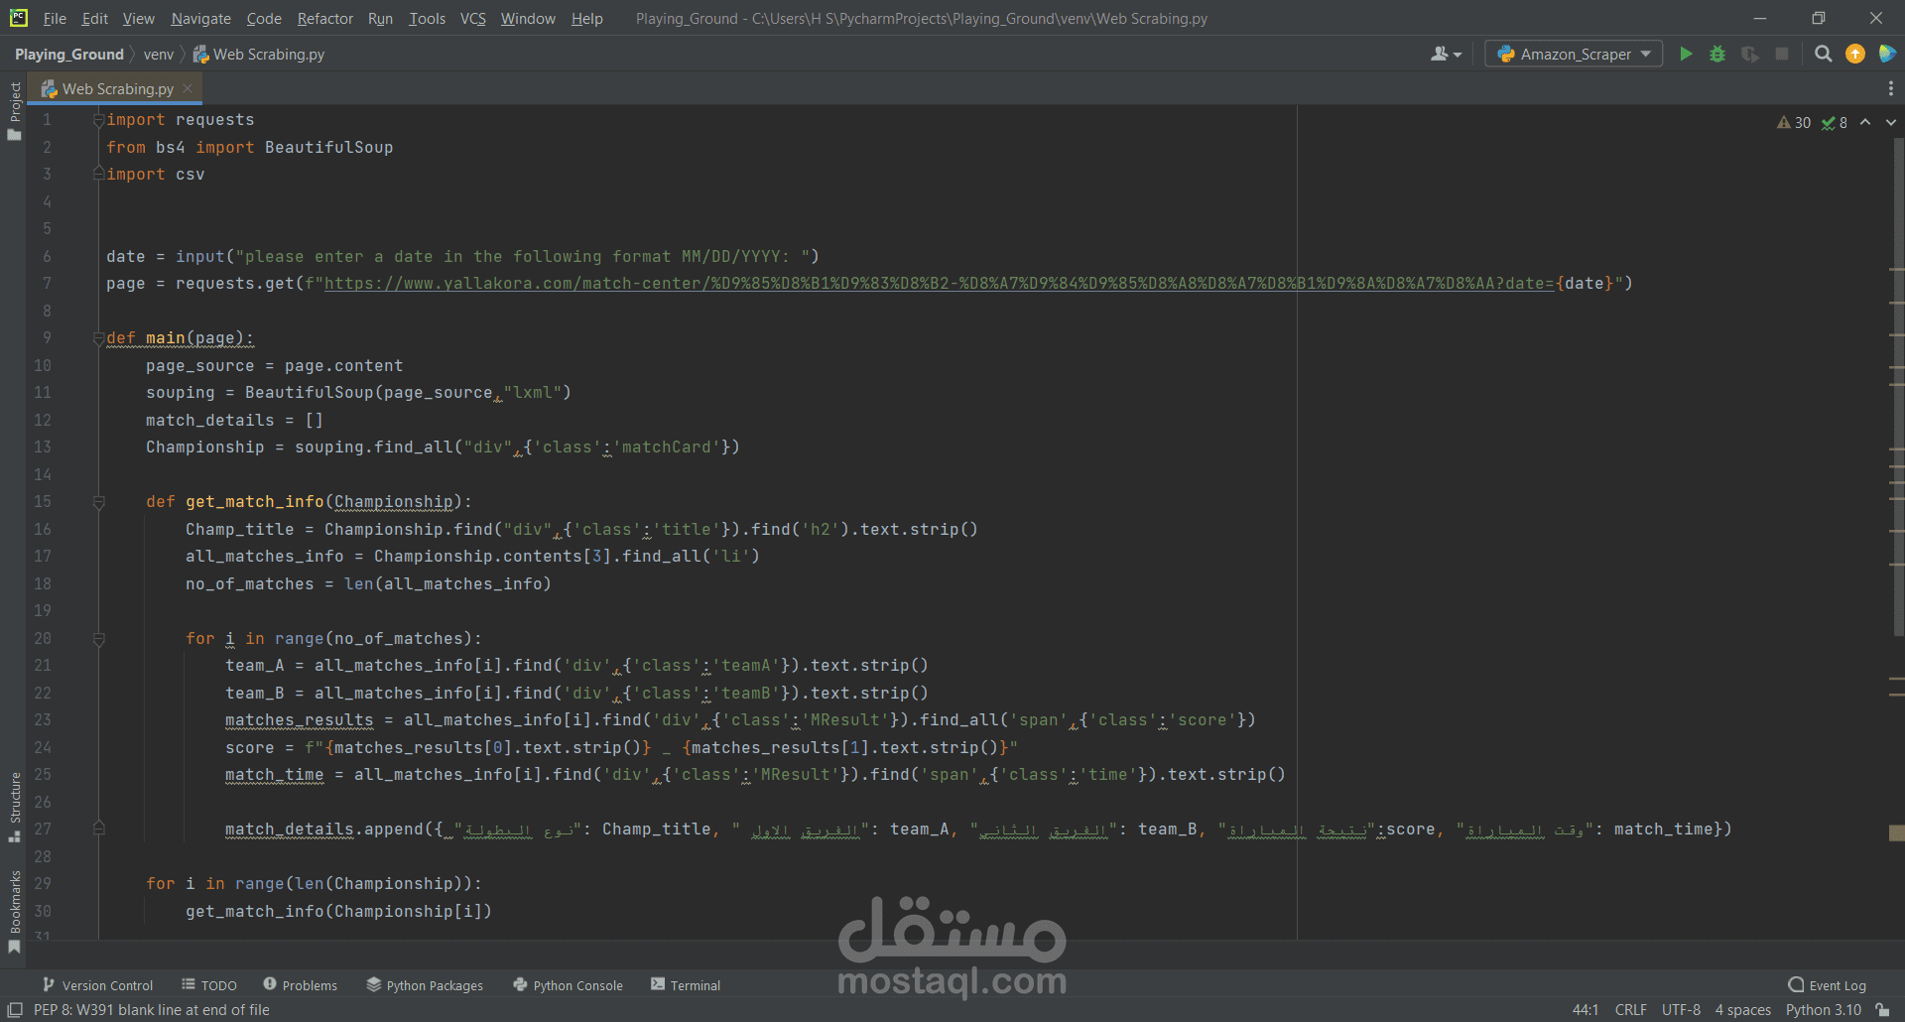Toggle the read-only lock icon
The height and width of the screenshot is (1022, 1905).
click(x=1882, y=1009)
